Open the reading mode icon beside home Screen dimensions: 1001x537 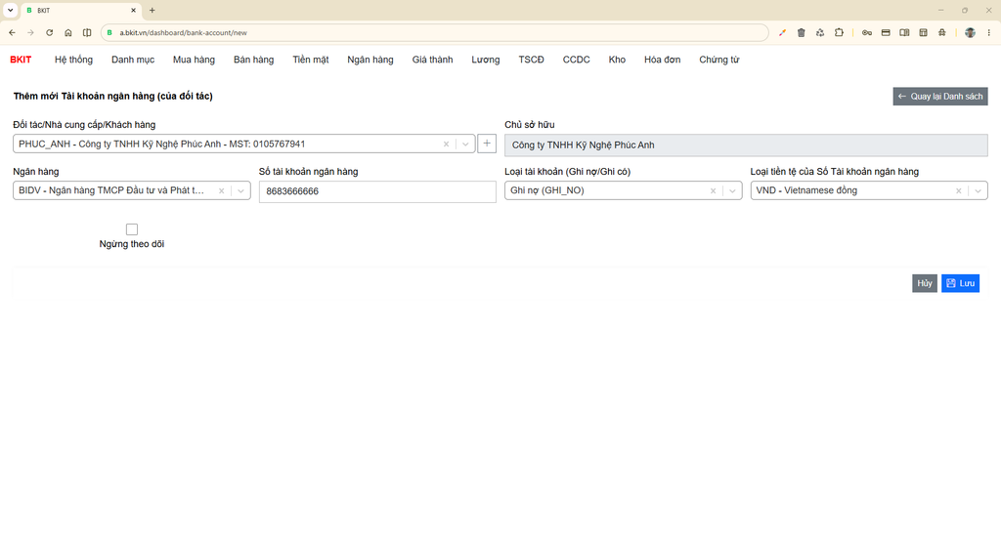(x=87, y=32)
